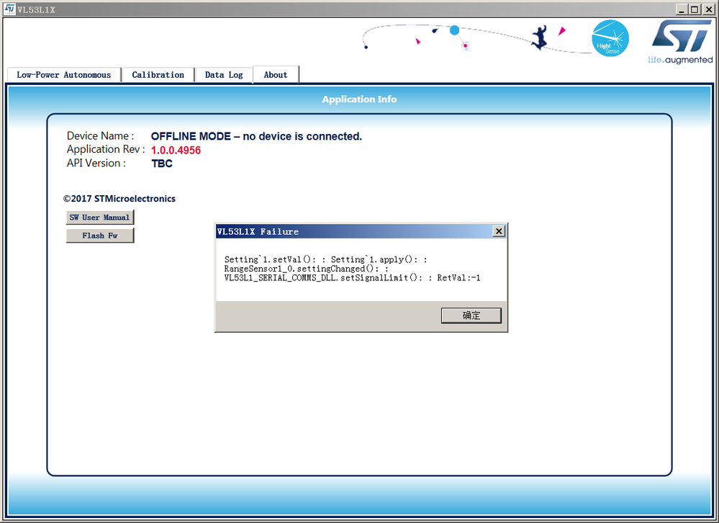Close the VL53L1X Failure dialog

tap(499, 231)
